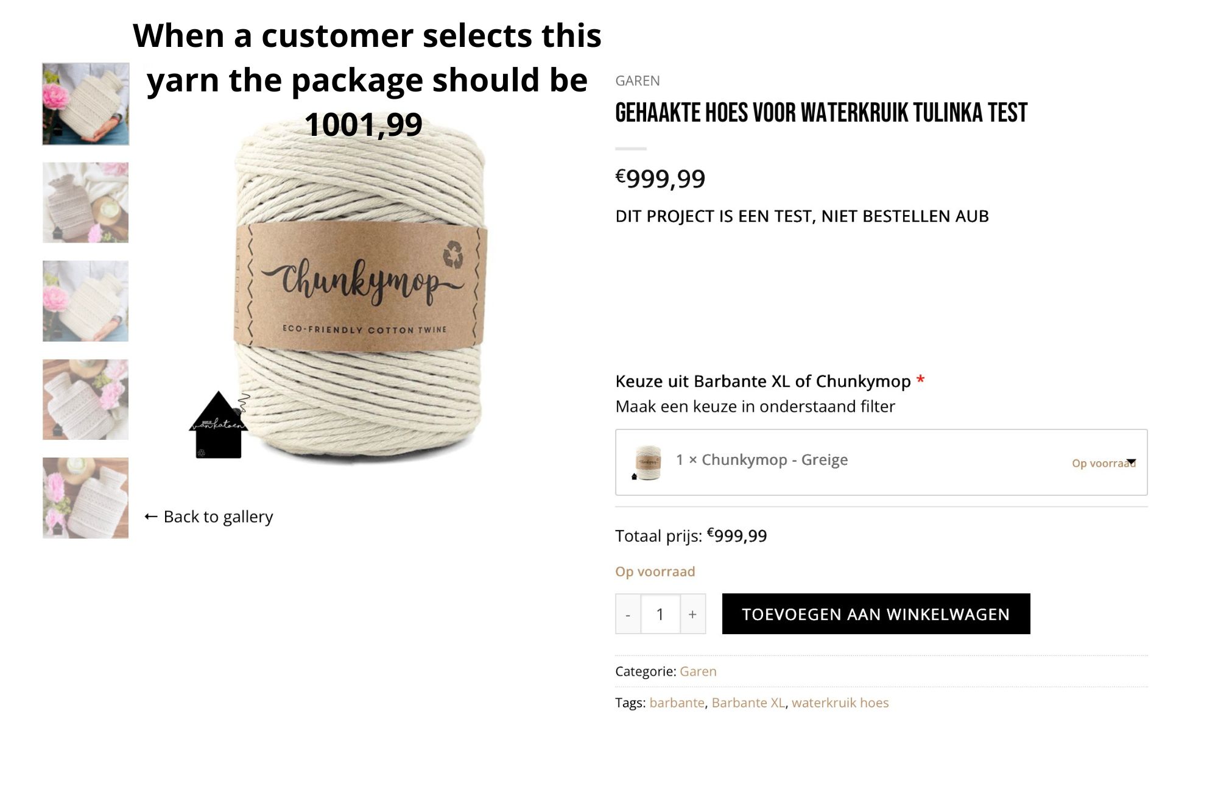Viewport: 1218px width, 792px height.
Task: Click the recycle symbol on the Chunkymop label
Action: tap(453, 253)
